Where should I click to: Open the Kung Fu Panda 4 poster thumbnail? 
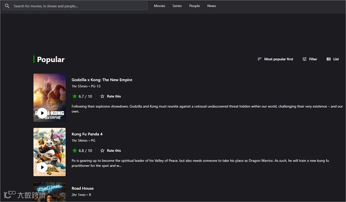[x=49, y=152]
